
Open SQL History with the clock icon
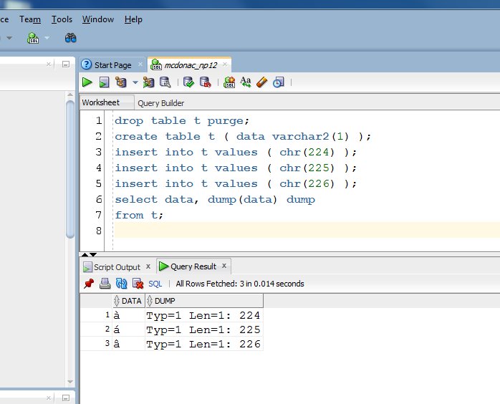coord(278,82)
